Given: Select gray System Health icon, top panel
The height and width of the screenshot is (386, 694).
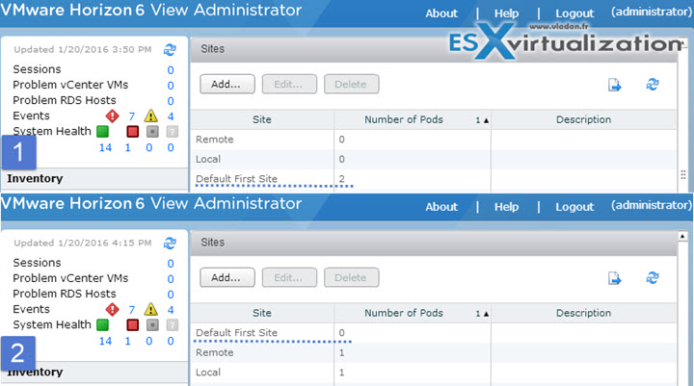Looking at the screenshot, I should pos(152,131).
